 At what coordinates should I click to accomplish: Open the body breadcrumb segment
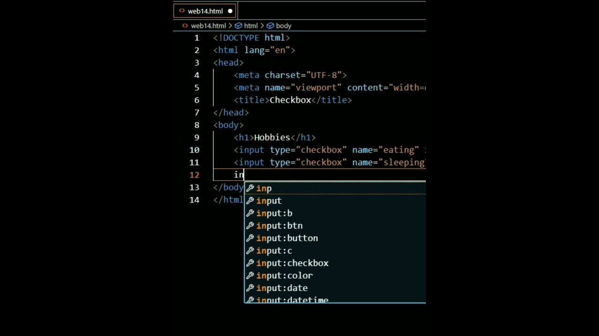pos(284,26)
